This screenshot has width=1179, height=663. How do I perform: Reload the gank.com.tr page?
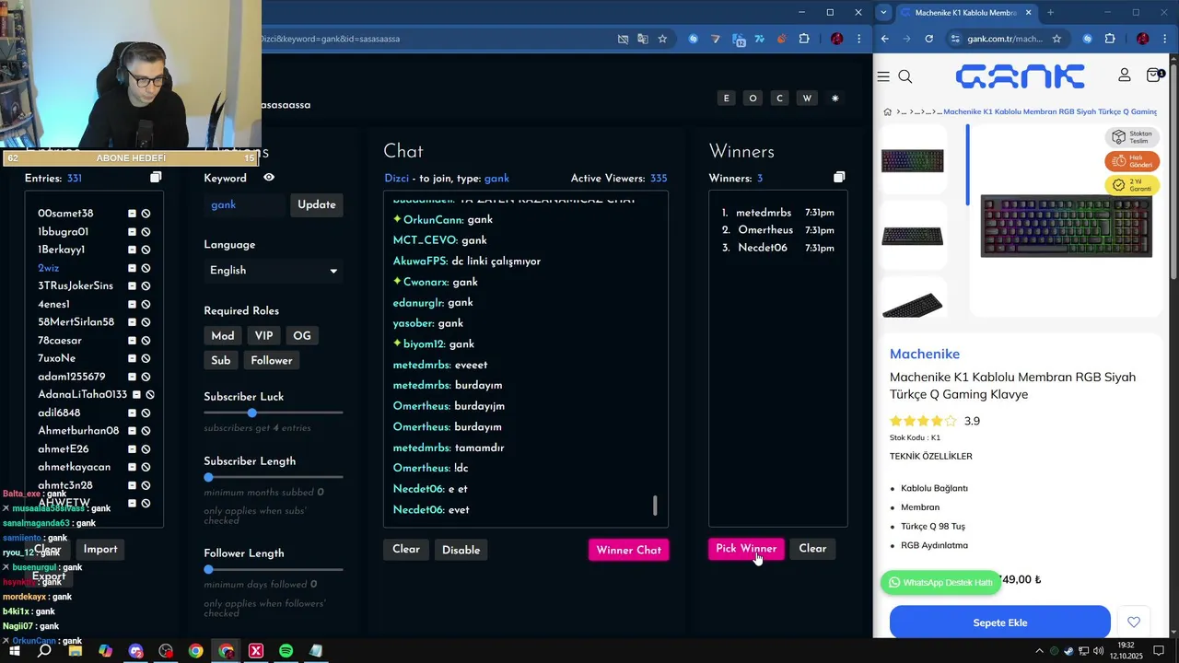(928, 39)
